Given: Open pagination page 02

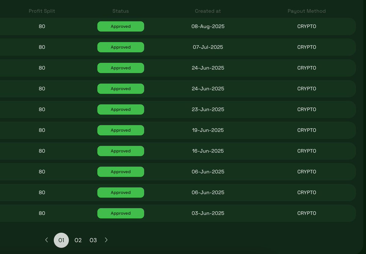Looking at the screenshot, I should point(78,240).
